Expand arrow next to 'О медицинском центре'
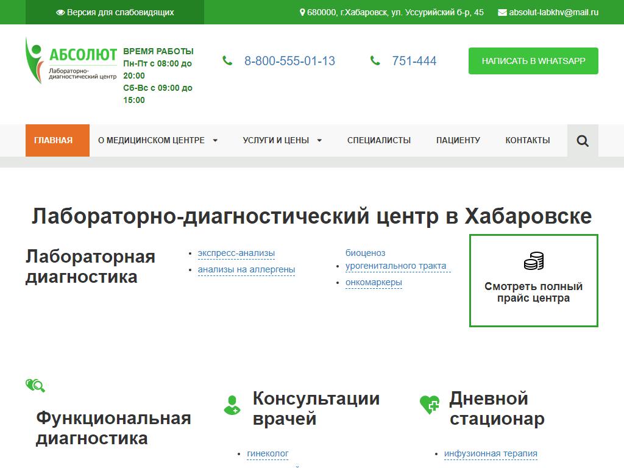The image size is (624, 468). point(215,141)
